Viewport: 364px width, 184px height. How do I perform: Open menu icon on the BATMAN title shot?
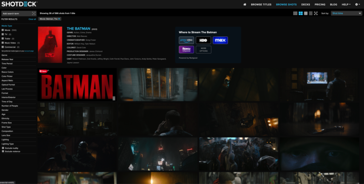(114, 99)
